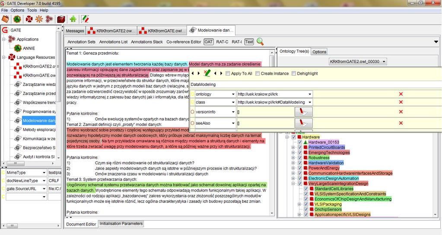Click the Applications node icon
This screenshot has height=235, width=442.
click(x=12, y=39)
